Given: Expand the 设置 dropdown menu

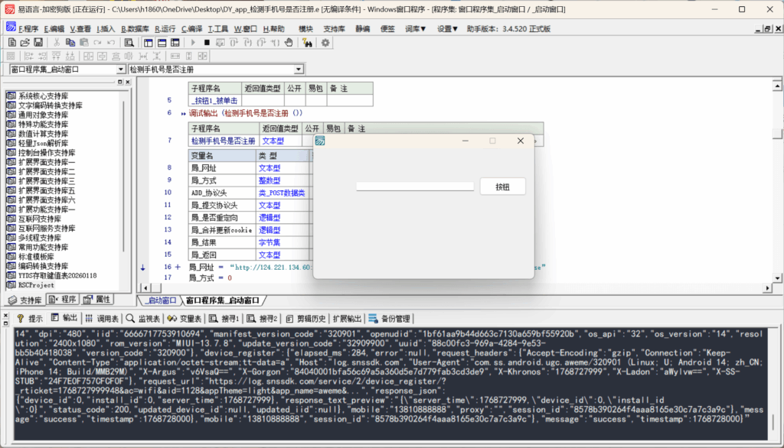Looking at the screenshot, I should tap(447, 28).
